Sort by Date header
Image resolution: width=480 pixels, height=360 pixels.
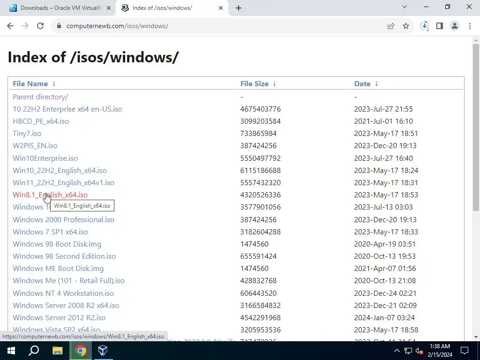[x=362, y=83]
